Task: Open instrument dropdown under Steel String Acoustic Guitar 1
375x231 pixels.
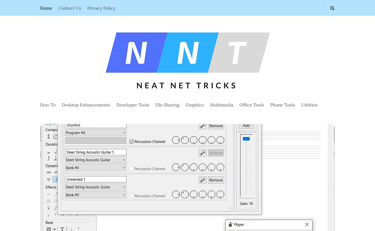Action: (95, 160)
